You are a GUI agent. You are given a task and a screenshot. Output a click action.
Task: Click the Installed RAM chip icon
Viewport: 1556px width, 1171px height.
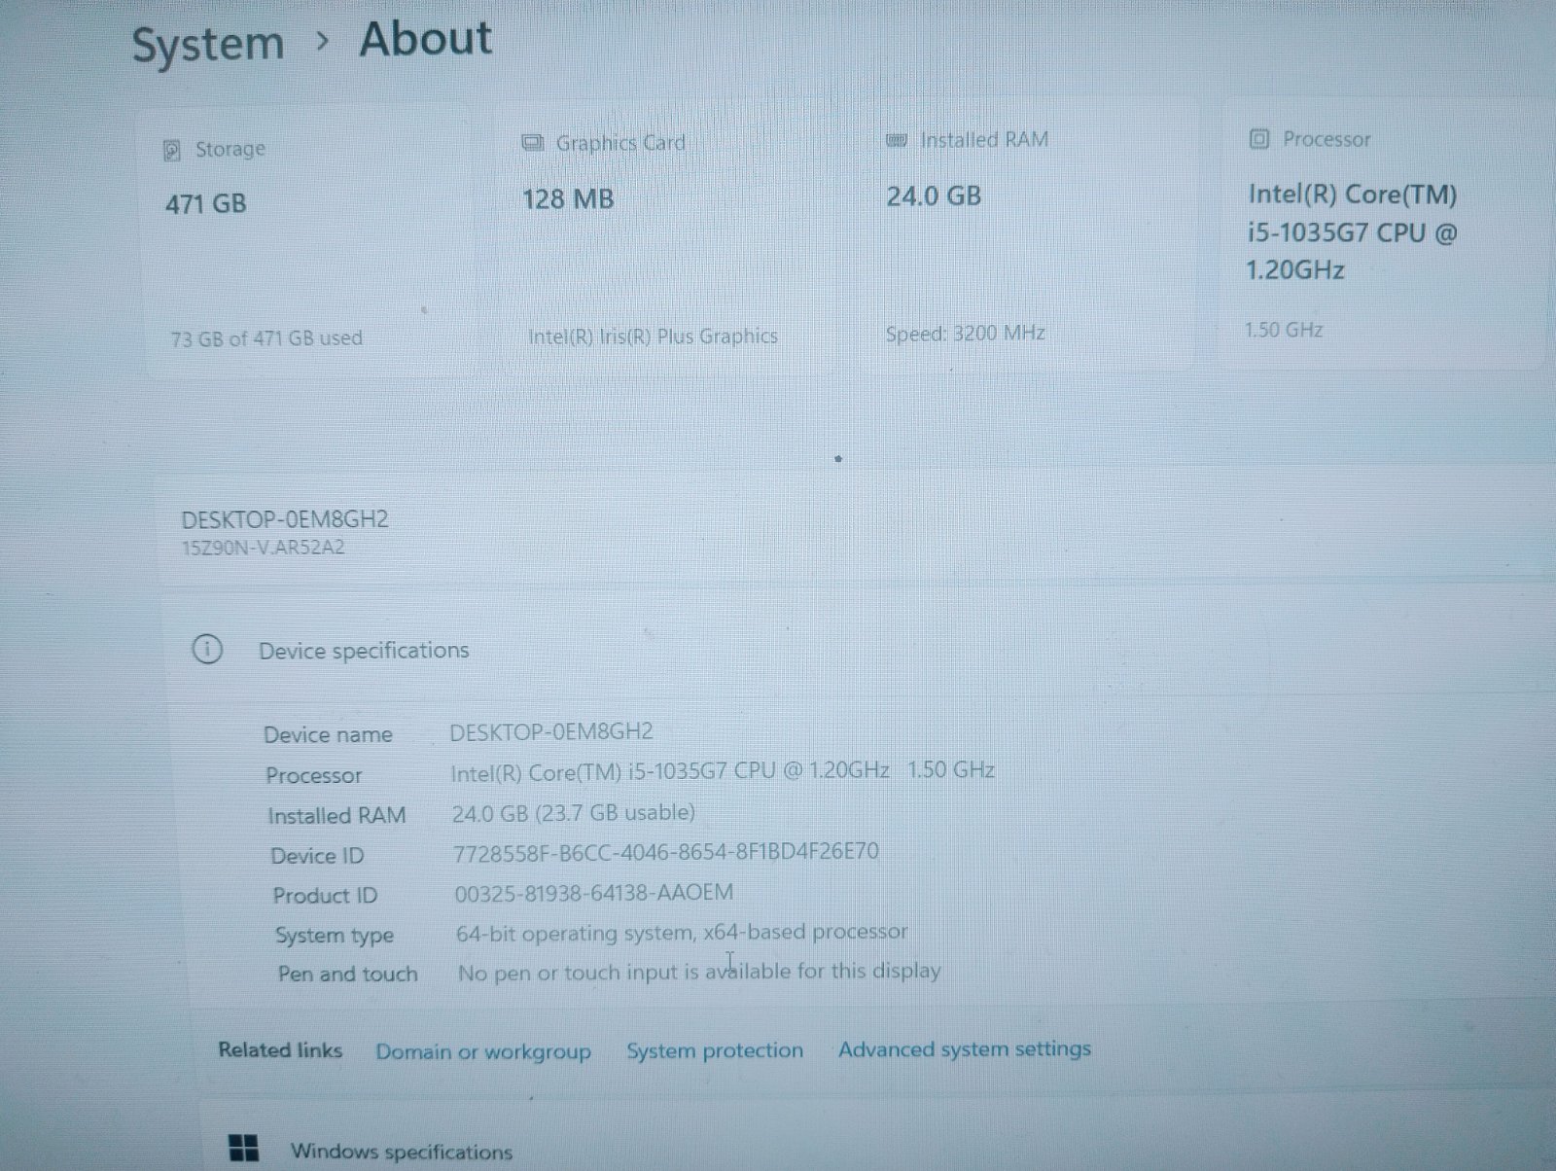897,141
